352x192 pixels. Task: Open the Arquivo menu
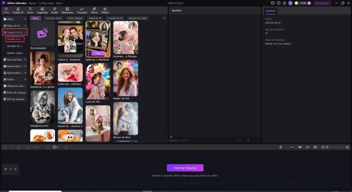point(32,3)
